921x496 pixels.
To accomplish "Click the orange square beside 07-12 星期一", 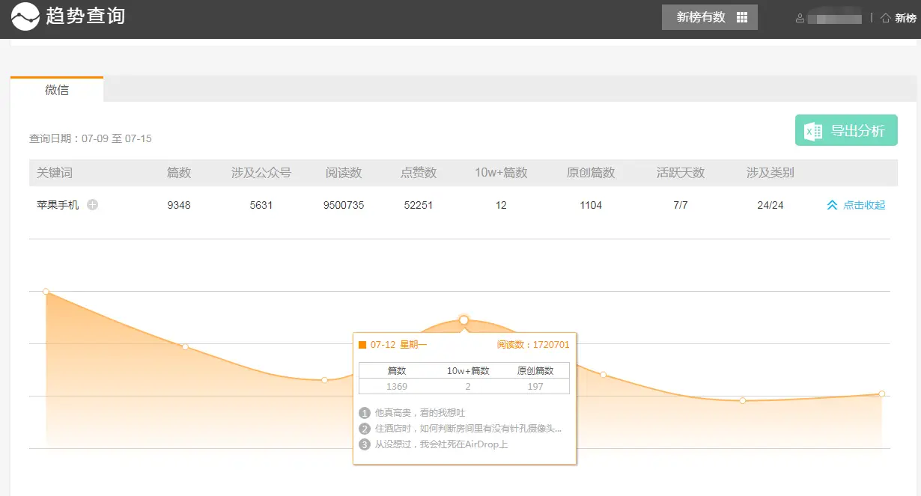I will click(362, 345).
